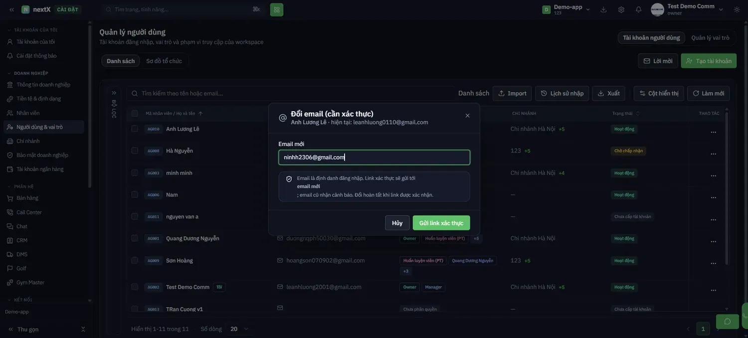The height and width of the screenshot is (338, 748).
Task: Open row actions for Nam
Action: (713, 198)
